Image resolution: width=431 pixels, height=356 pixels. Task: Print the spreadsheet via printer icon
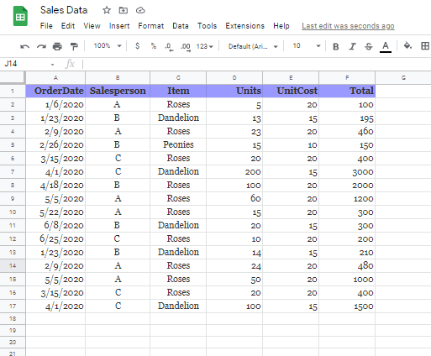pos(57,46)
